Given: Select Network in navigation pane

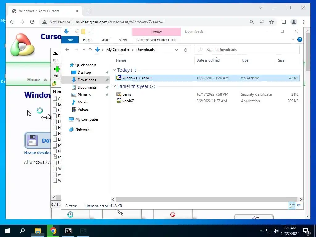Looking at the screenshot, I should pos(82,129).
